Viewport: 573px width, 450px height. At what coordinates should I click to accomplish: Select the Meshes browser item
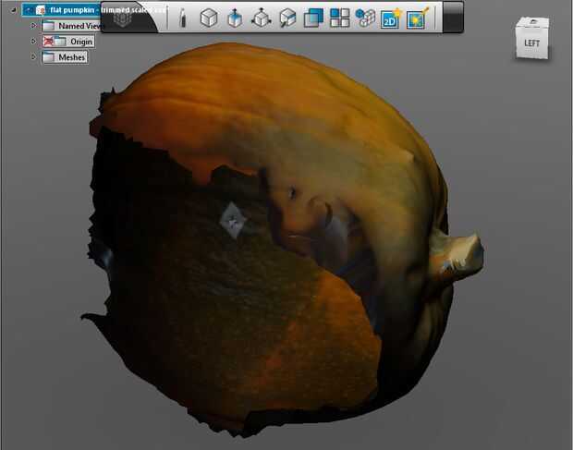pyautogui.click(x=65, y=57)
